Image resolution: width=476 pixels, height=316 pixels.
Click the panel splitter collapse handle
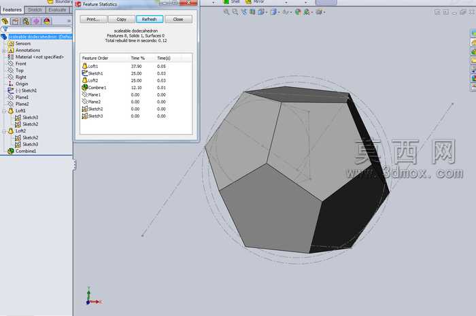coord(74,164)
